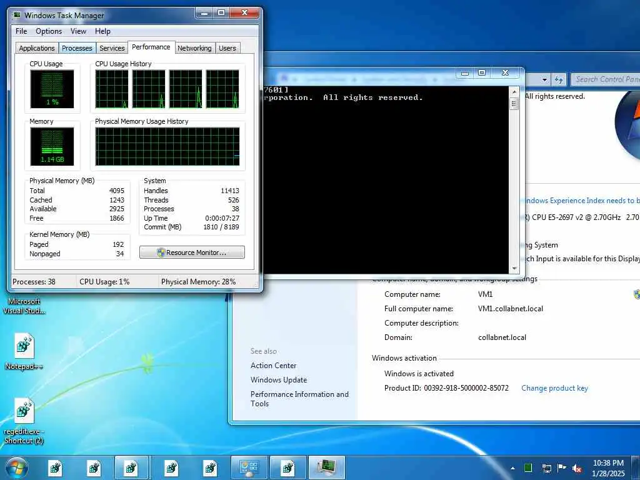Switch to the Applications tab
640x480 pixels.
click(x=37, y=47)
